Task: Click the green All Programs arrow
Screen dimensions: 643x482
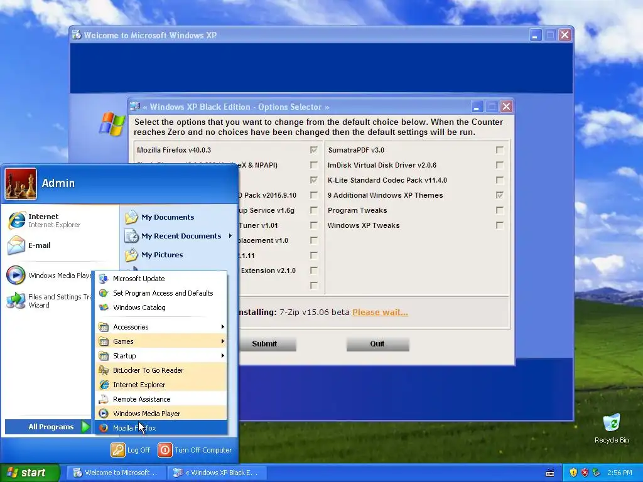Action: (x=85, y=427)
